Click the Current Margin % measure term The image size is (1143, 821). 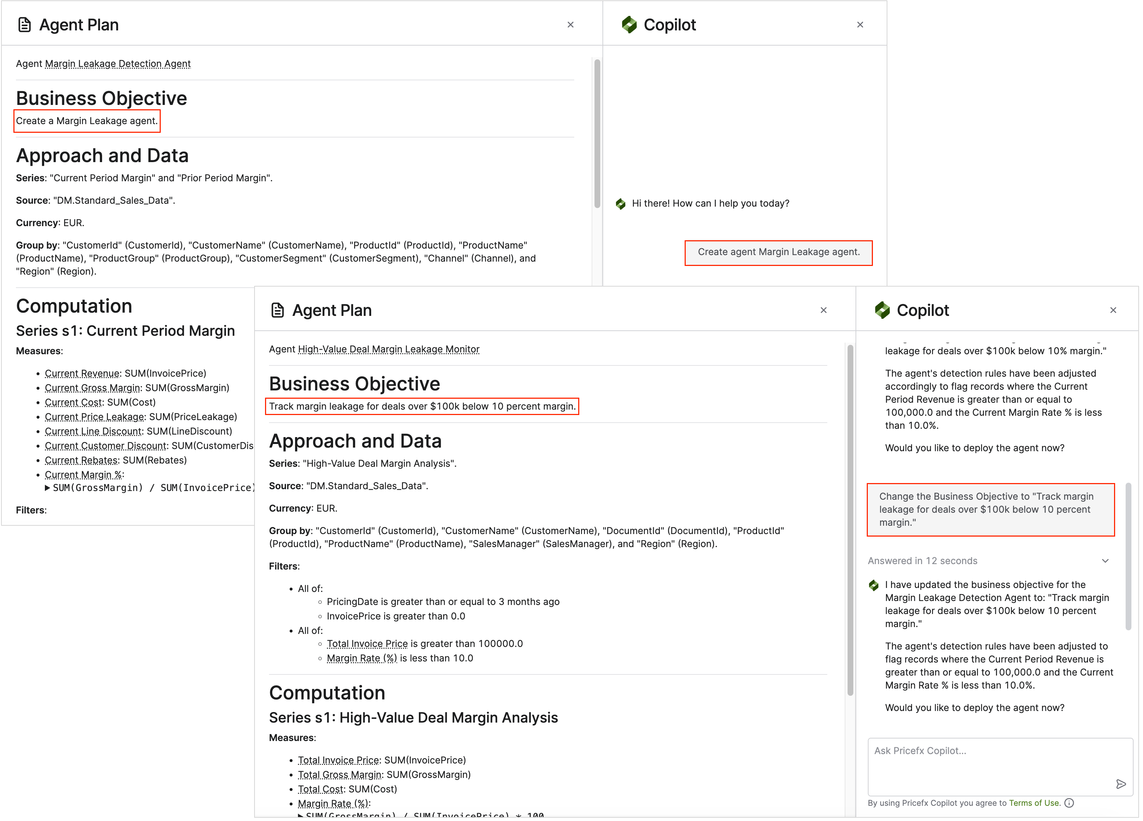pos(83,475)
